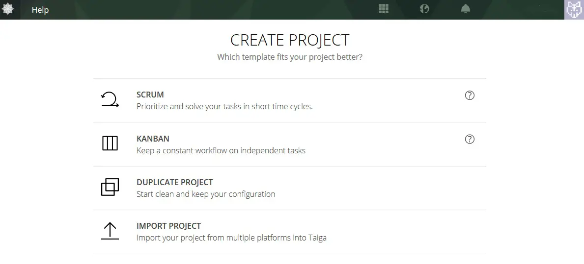Select the SCRUM template title
The height and width of the screenshot is (264, 584).
(x=150, y=95)
